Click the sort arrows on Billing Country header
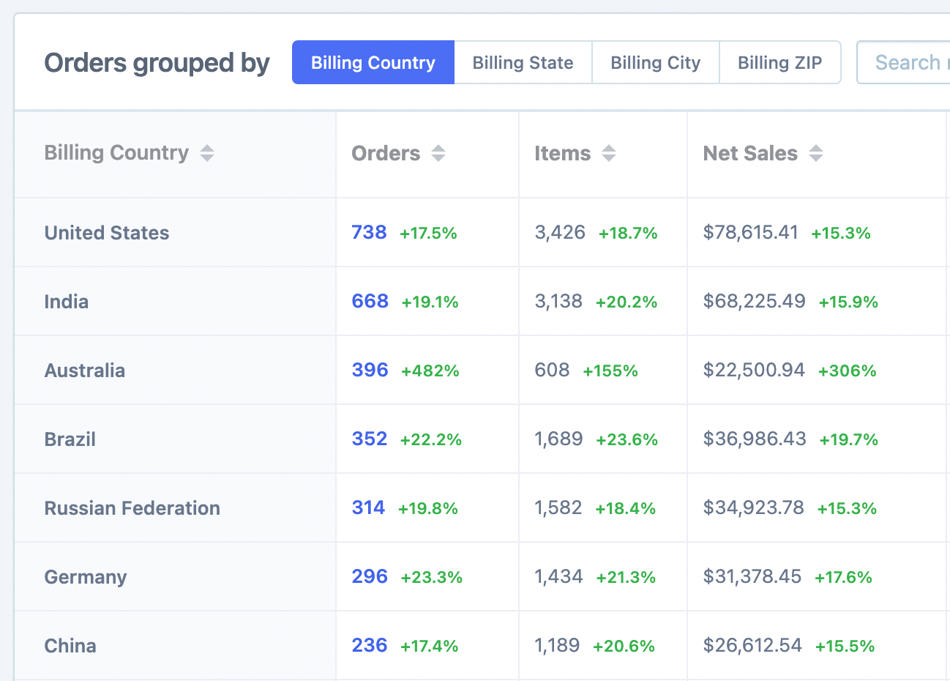 coord(207,153)
